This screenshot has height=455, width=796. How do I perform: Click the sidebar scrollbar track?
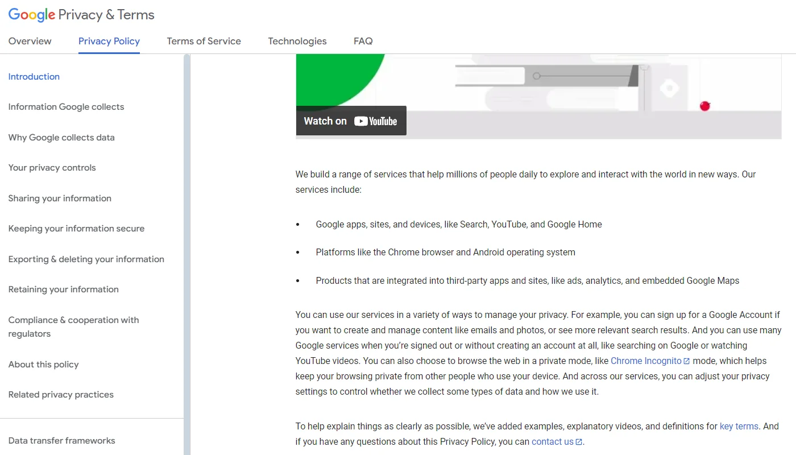pos(188,227)
